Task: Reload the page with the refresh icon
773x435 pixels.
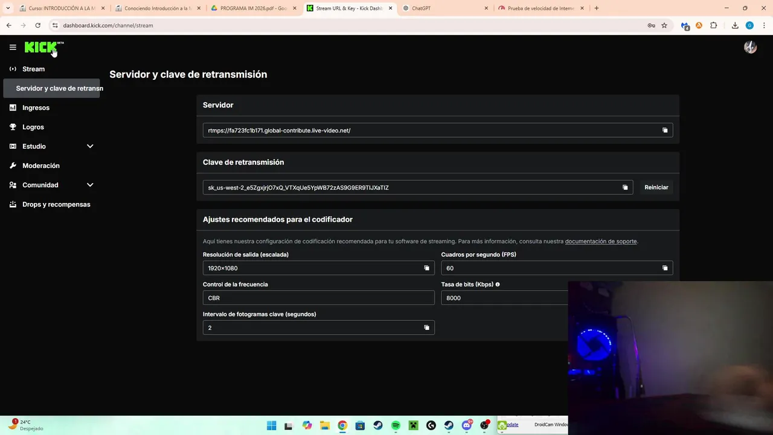Action: (x=37, y=25)
